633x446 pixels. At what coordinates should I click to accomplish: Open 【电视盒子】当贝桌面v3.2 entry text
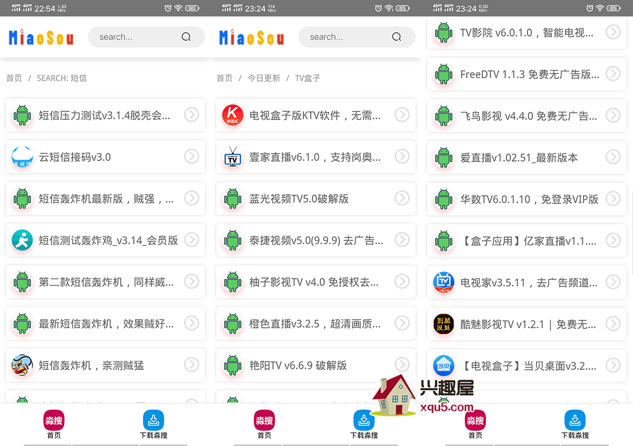(x=529, y=366)
